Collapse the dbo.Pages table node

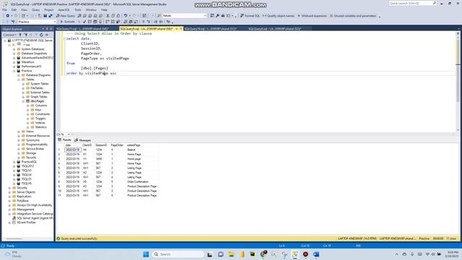23,101
